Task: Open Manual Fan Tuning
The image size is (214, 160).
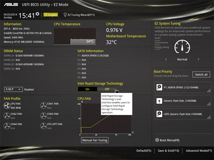Action: [95, 140]
